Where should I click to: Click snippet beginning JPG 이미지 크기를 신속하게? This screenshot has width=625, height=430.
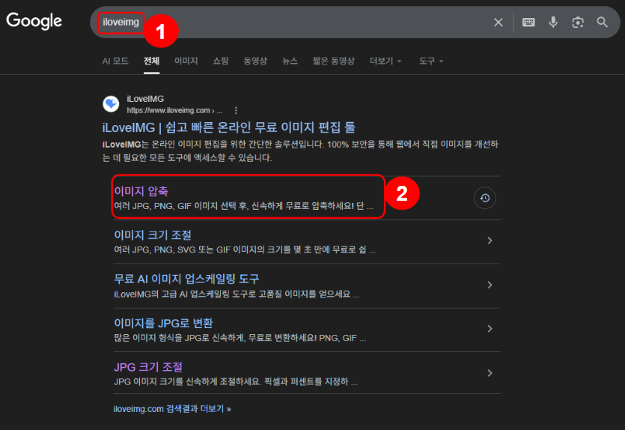pos(236,382)
